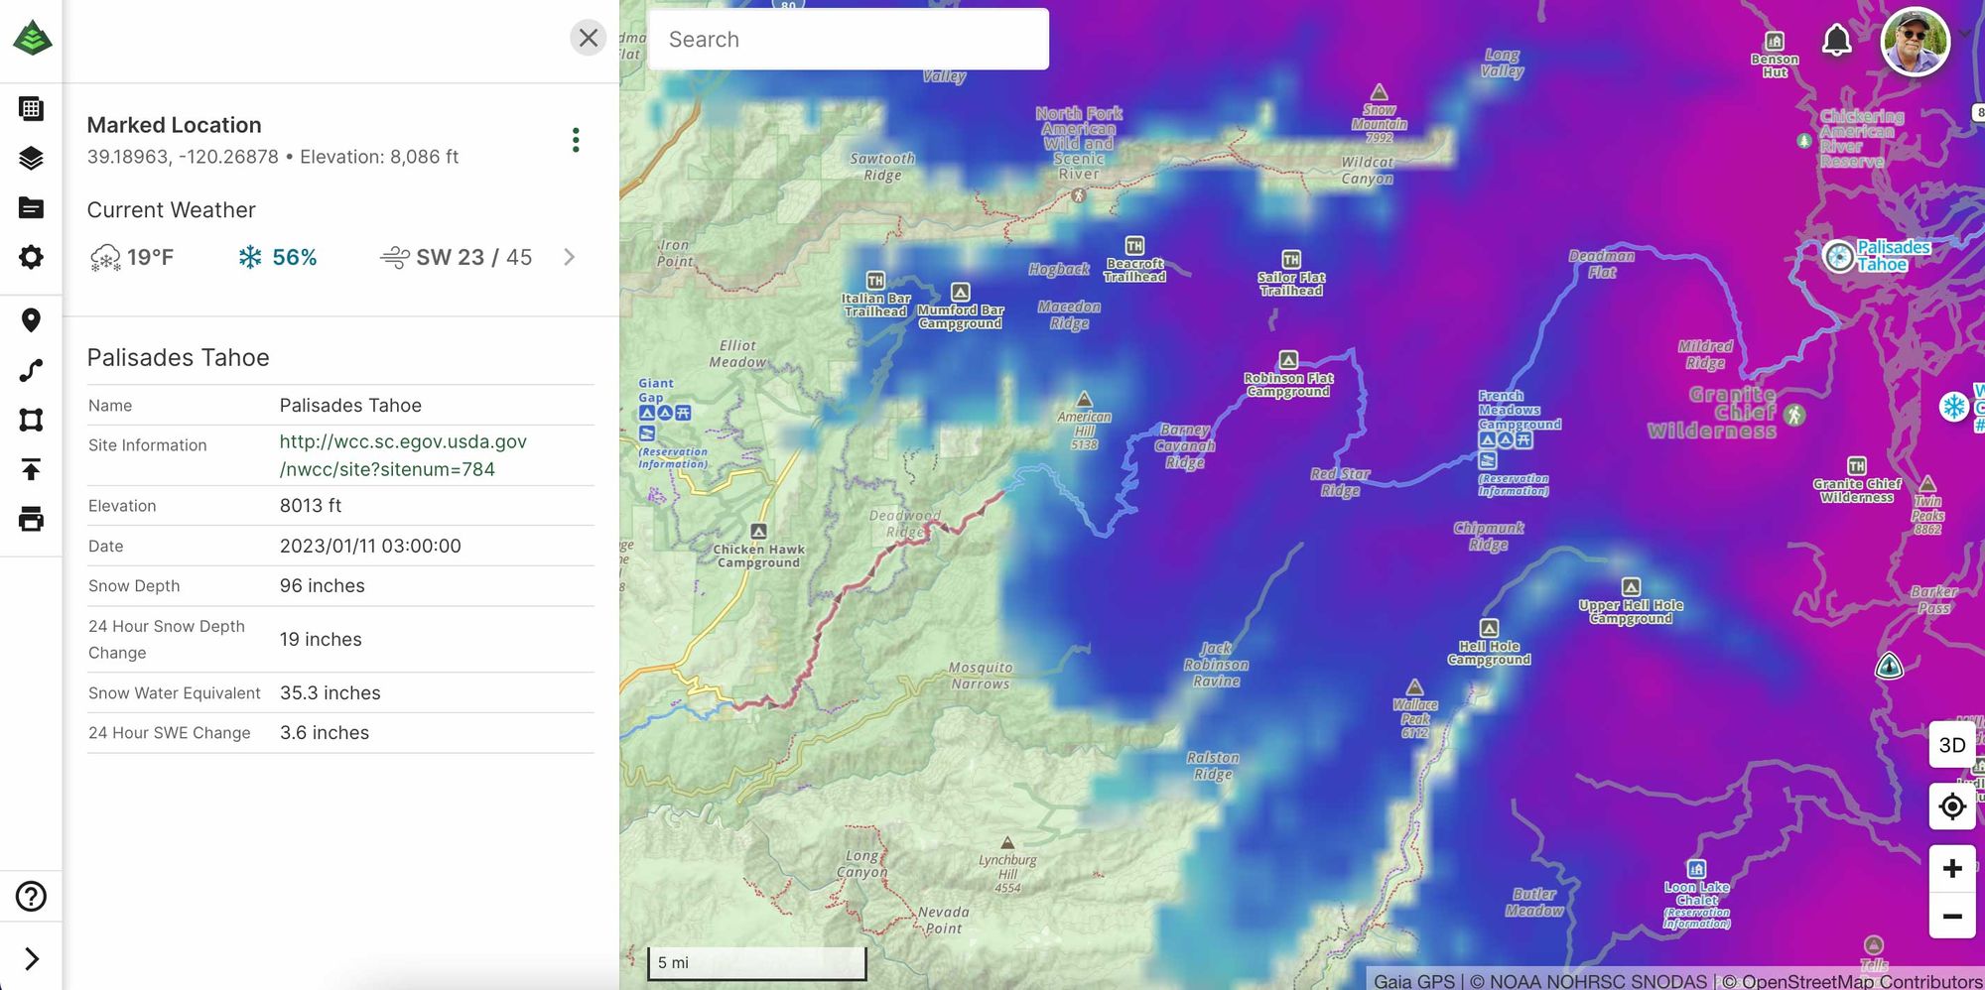Screen dimensions: 1985x990
Task: Open the saved items folder
Action: coord(32,207)
